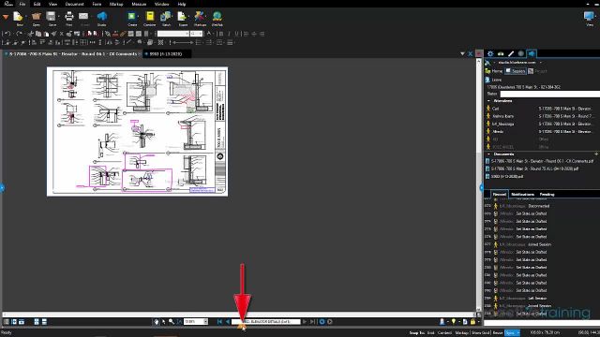Switch to the Pending tab

point(547,195)
